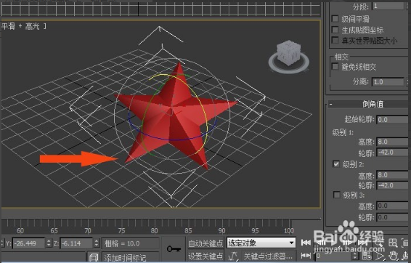Go to end frame button
Viewport: 411px width, 263px height.
tap(362, 243)
